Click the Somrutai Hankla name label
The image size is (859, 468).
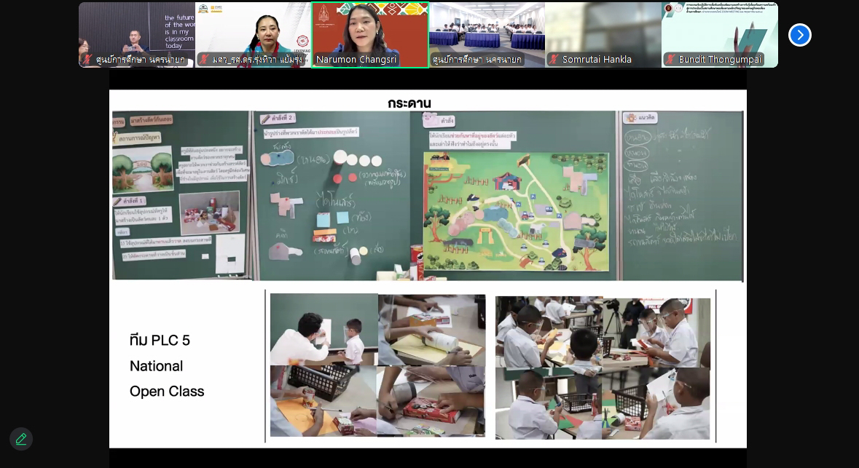point(597,60)
